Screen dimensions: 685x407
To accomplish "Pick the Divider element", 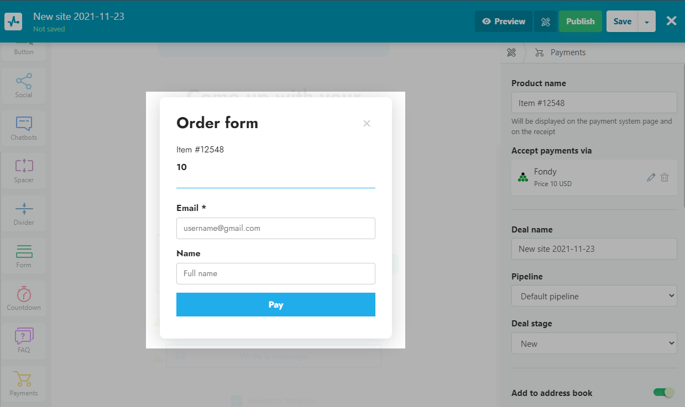I will 24,213.
